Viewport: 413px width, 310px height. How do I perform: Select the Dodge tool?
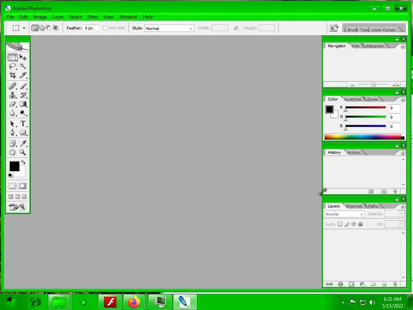coord(23,113)
